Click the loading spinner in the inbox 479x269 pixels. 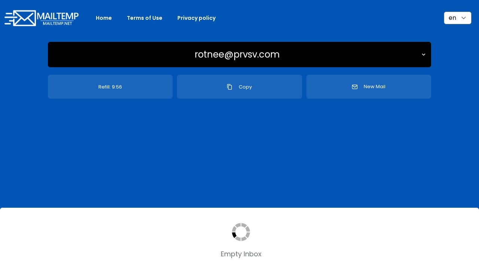click(241, 232)
